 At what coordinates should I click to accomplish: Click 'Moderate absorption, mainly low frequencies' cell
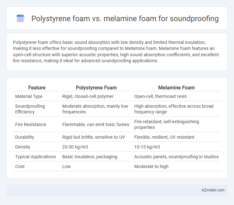95,109
